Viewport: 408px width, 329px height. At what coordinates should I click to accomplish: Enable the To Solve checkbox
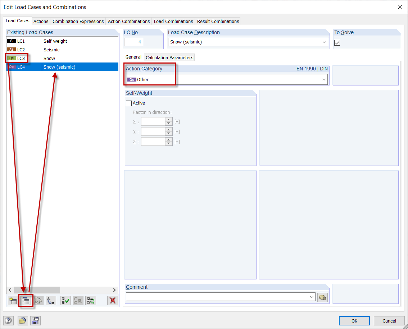(x=337, y=42)
